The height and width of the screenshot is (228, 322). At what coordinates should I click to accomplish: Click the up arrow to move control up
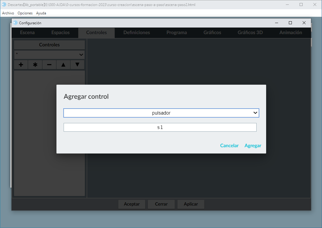pos(63,65)
